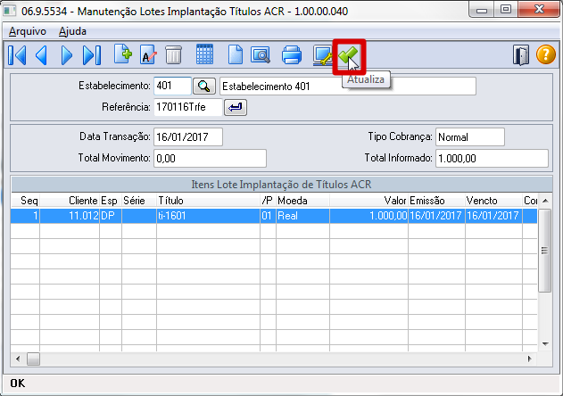Click the Título column header
Screen dimensions: 563x396
point(208,201)
